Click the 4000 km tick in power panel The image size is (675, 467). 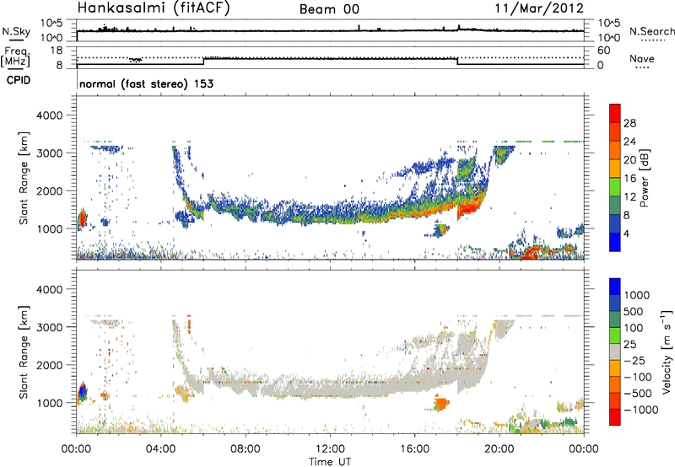(x=49, y=115)
